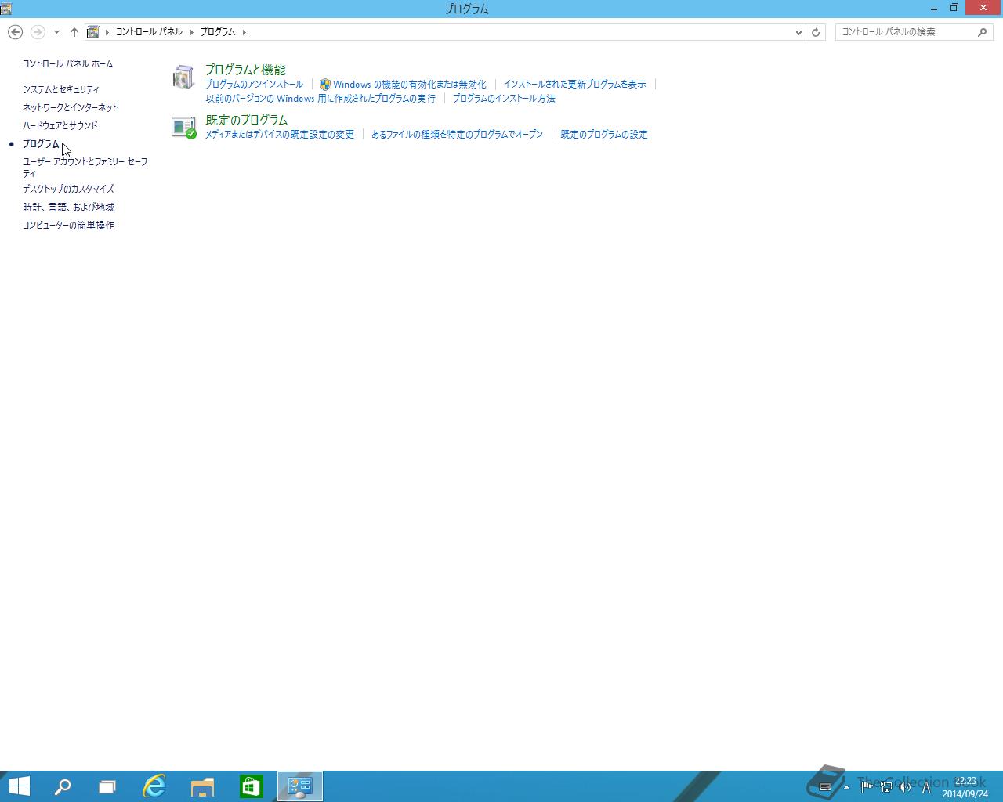The height and width of the screenshot is (802, 1003).
Task: Click the Default Programs icon
Action: [x=183, y=127]
